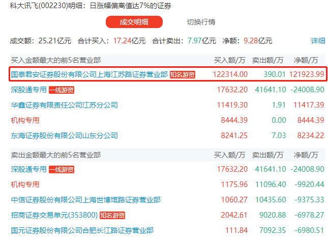Select buy amount 111.84

[236, 230]
